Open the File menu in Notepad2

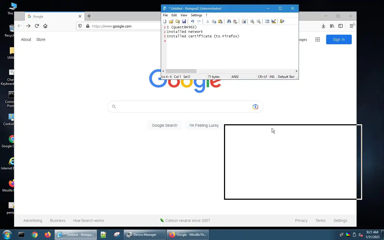click(165, 15)
